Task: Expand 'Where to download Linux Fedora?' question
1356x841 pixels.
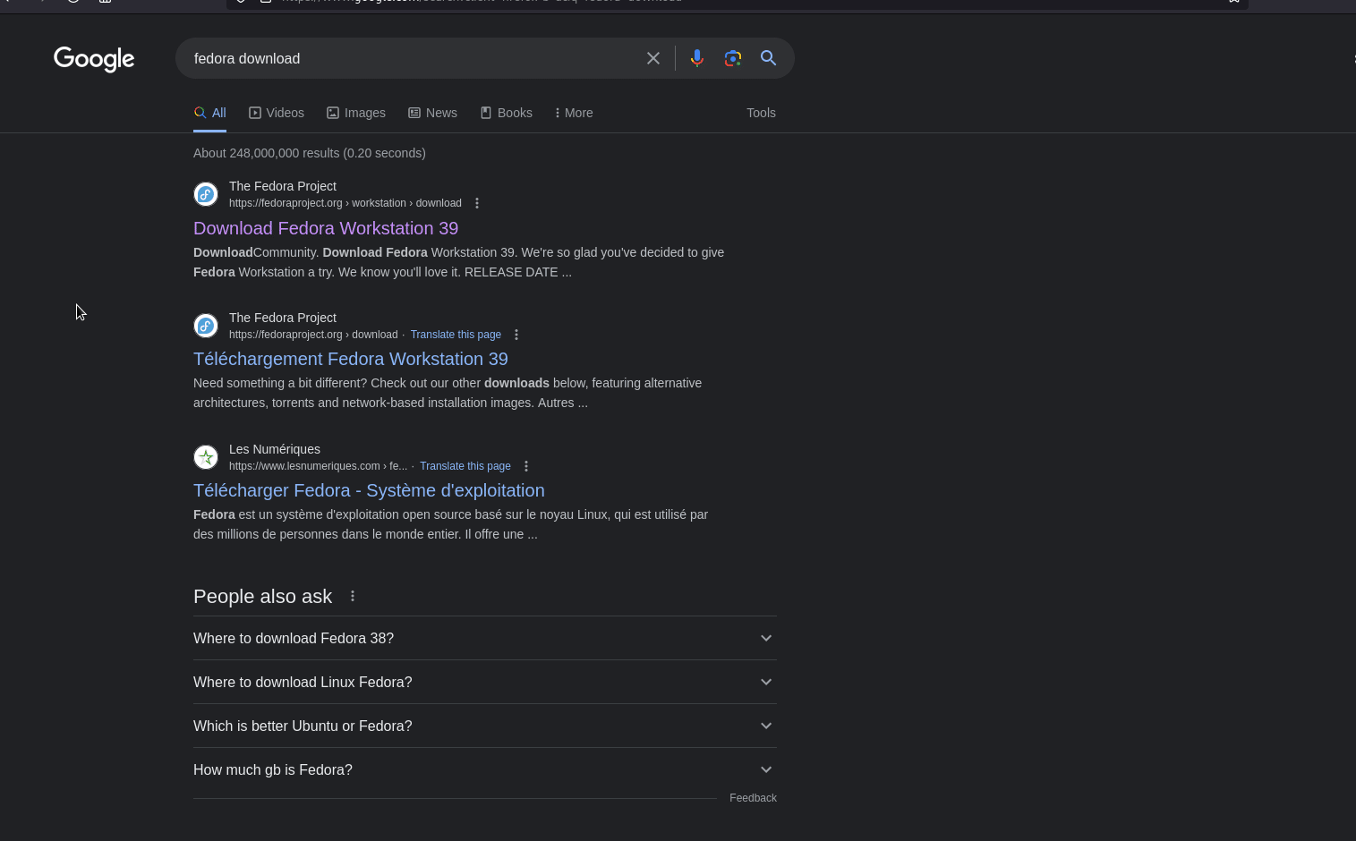Action: point(484,682)
